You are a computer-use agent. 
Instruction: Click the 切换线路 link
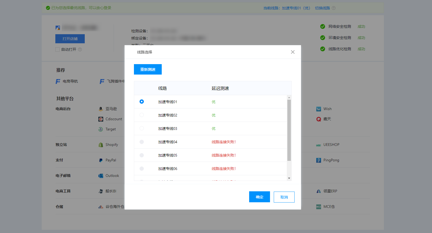(x=322, y=8)
